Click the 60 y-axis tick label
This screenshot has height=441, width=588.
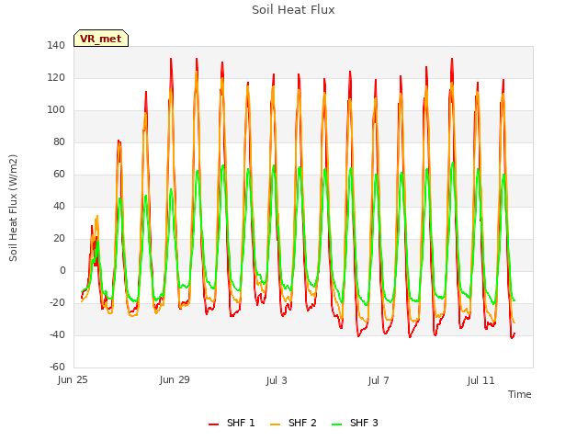pyautogui.click(x=59, y=174)
